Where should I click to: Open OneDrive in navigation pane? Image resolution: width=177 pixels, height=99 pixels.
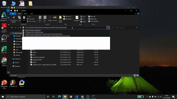[17, 59]
